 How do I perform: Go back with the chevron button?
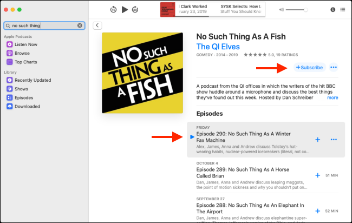tap(97, 25)
